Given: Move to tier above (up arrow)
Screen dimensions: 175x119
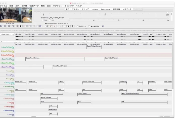Looking at the screenshot, I should (x=72, y=26).
